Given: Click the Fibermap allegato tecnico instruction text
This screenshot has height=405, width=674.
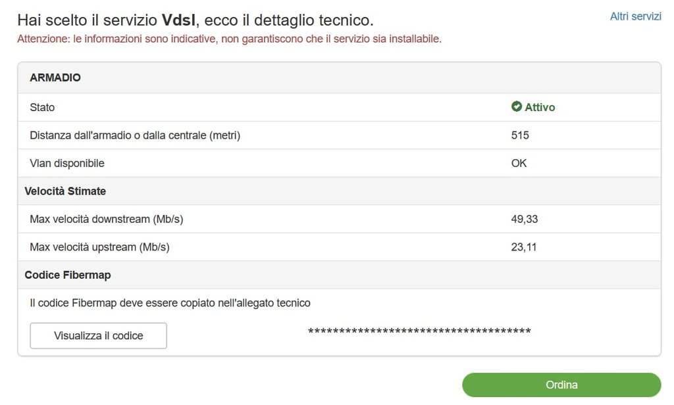Looking at the screenshot, I should (170, 303).
